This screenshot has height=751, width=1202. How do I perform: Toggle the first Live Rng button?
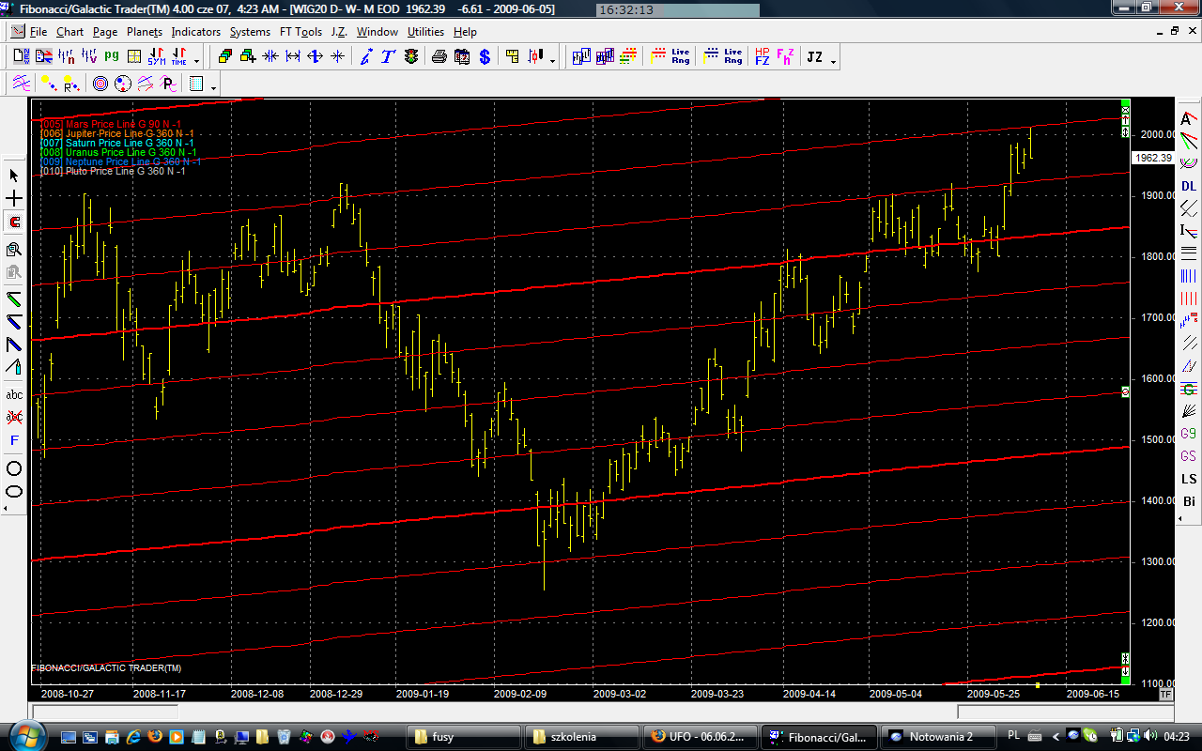point(680,57)
